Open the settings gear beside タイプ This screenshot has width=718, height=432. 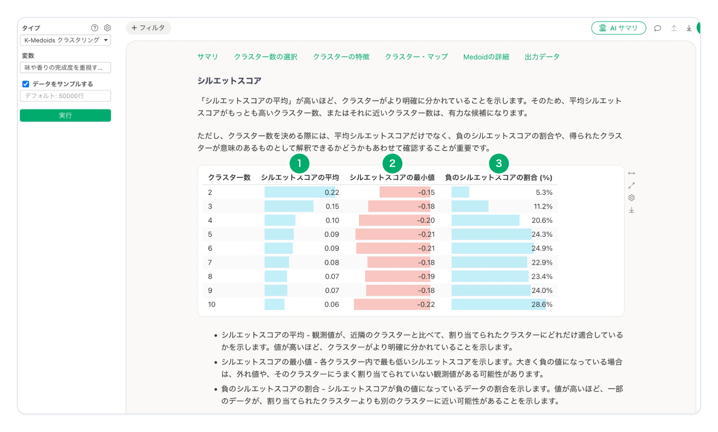point(107,28)
